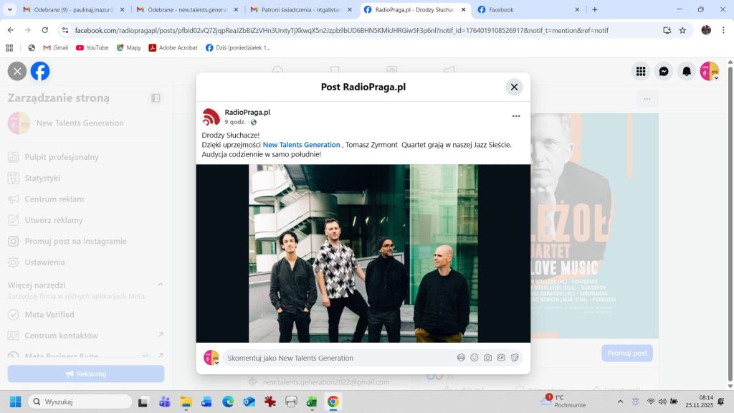Open Messenger from the top bar
The image size is (734, 413).
pos(664,71)
